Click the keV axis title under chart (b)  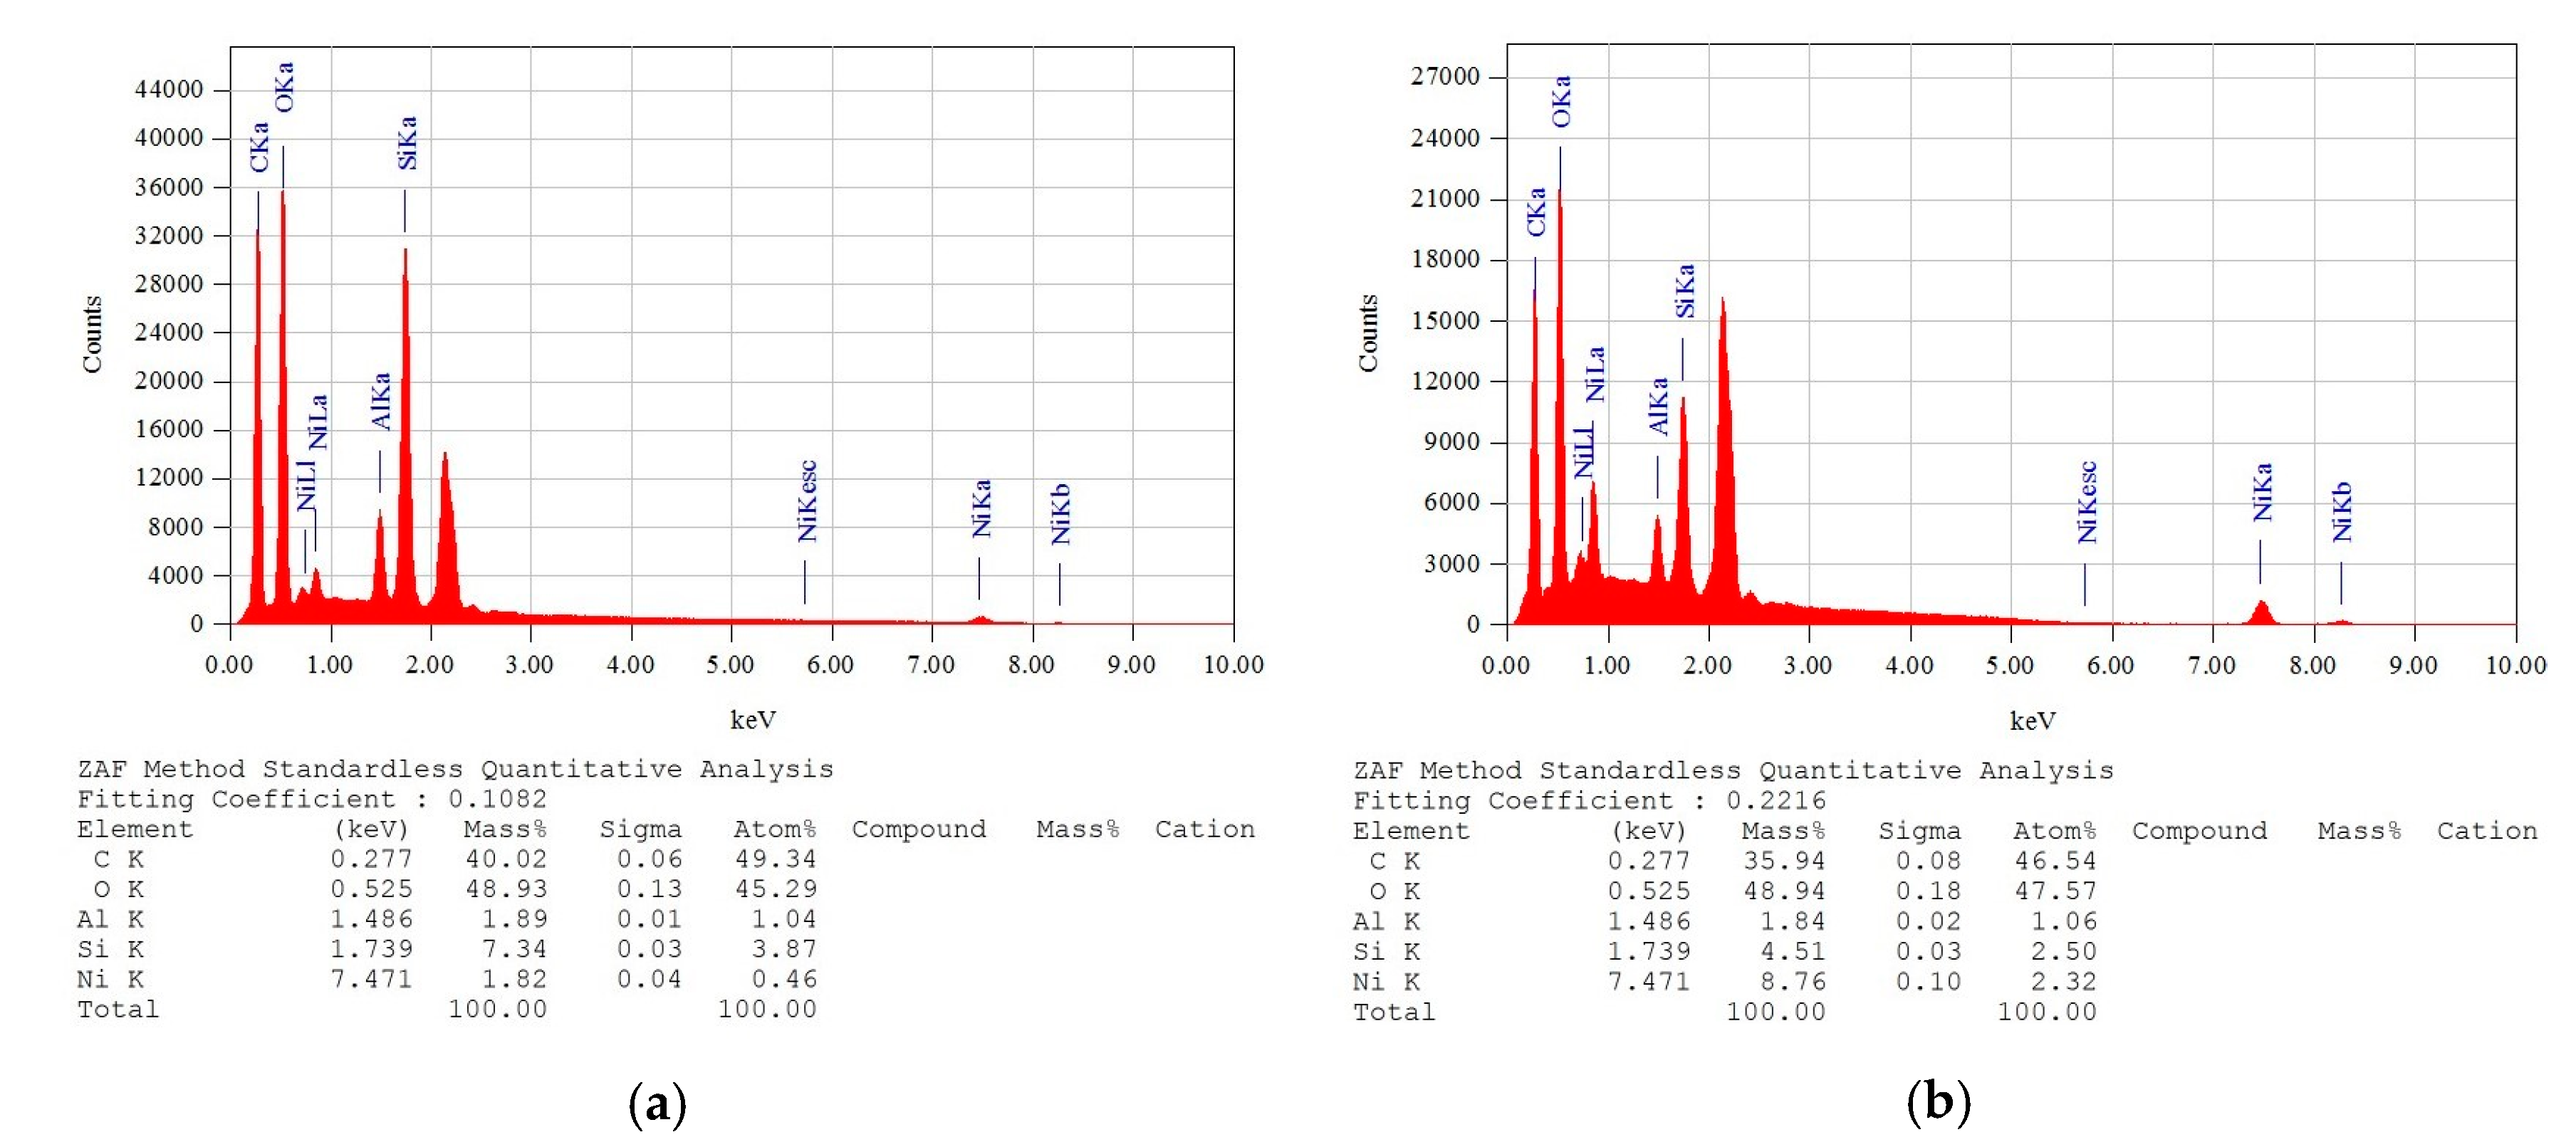[x=2032, y=720]
